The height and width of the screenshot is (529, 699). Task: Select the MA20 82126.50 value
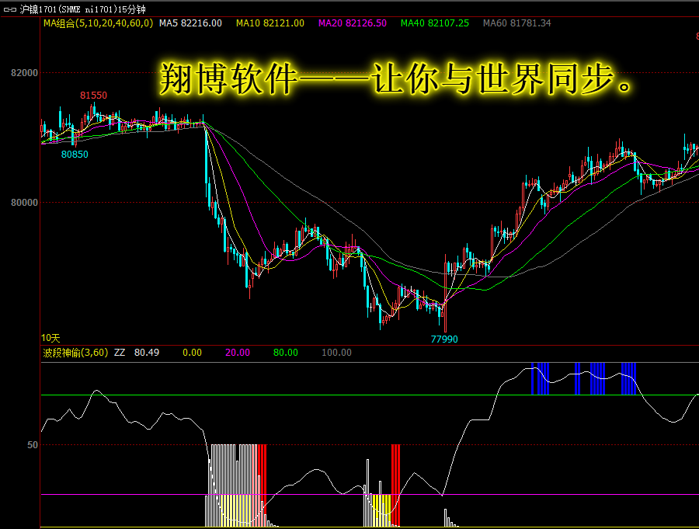[x=352, y=23]
